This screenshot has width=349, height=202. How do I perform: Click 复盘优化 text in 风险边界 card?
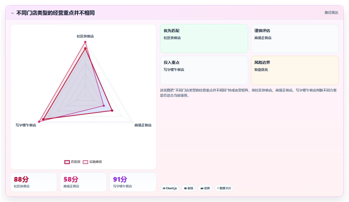pyautogui.click(x=261, y=70)
